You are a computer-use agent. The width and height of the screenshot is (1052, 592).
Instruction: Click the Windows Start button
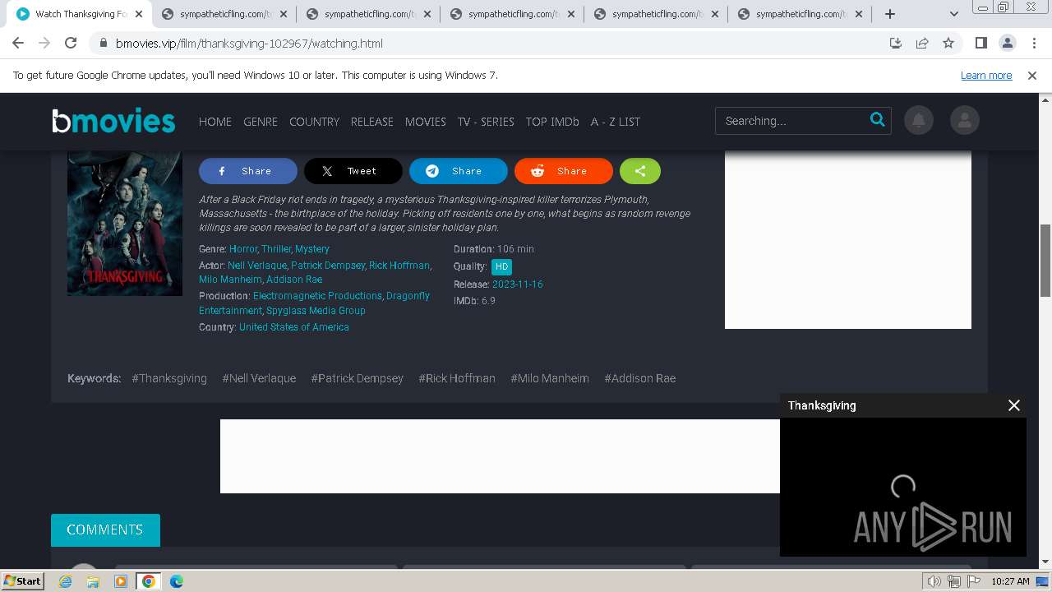point(22,580)
